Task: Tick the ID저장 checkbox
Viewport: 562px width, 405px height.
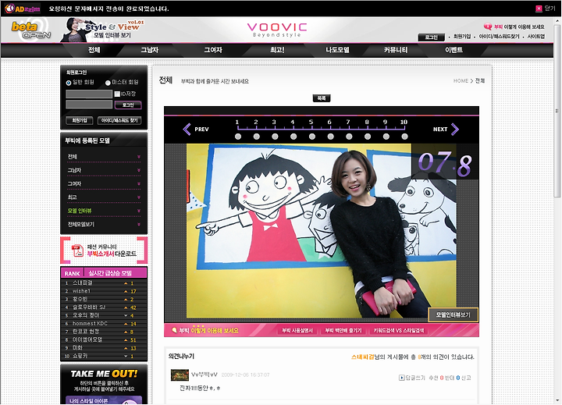Action: [117, 94]
